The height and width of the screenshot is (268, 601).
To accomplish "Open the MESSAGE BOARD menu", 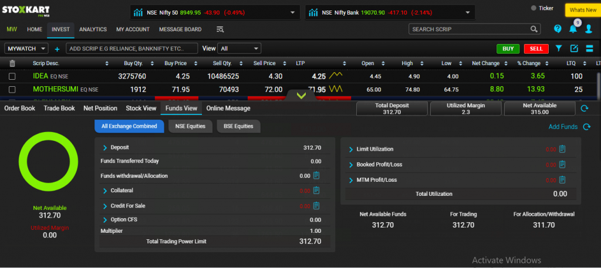I will click(x=180, y=29).
